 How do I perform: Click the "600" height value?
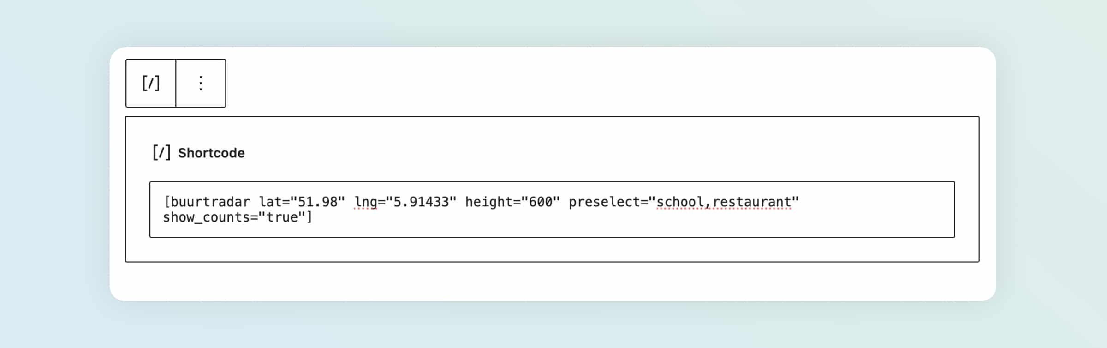coord(540,202)
